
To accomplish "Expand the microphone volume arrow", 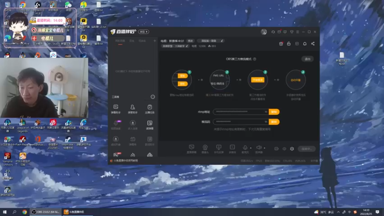I will pos(251,148).
